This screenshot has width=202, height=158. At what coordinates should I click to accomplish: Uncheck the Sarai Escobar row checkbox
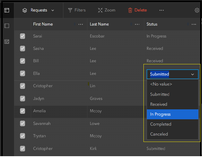tap(22, 36)
